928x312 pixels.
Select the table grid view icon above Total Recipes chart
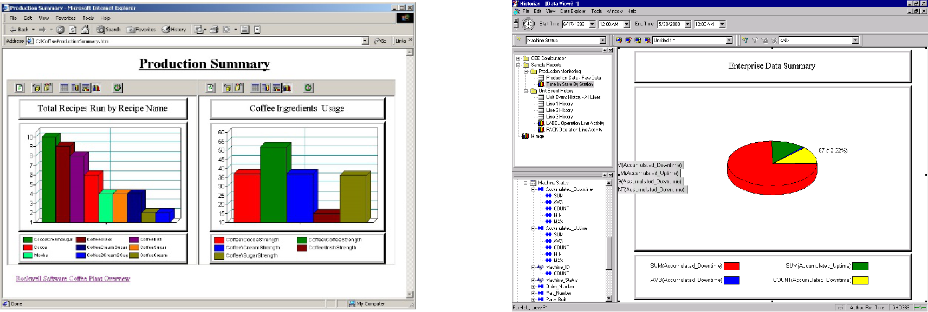[64, 88]
